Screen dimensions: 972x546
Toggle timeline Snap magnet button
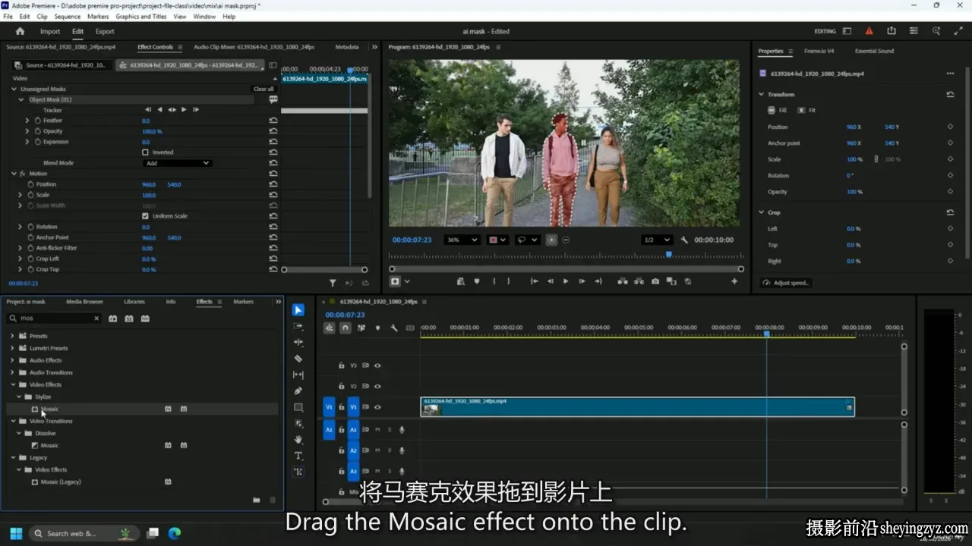346,328
